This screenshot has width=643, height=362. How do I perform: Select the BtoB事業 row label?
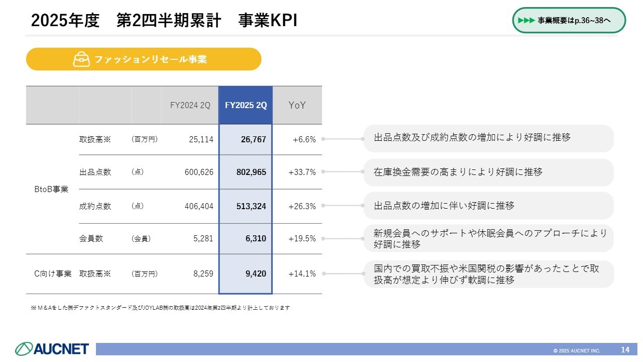point(51,189)
